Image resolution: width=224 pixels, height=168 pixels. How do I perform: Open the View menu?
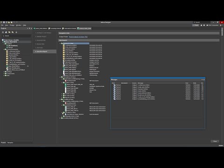coord(7,25)
